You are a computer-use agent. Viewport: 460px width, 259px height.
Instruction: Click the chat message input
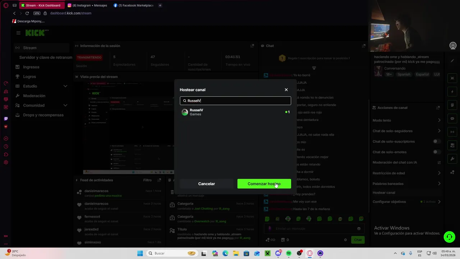click(x=314, y=229)
